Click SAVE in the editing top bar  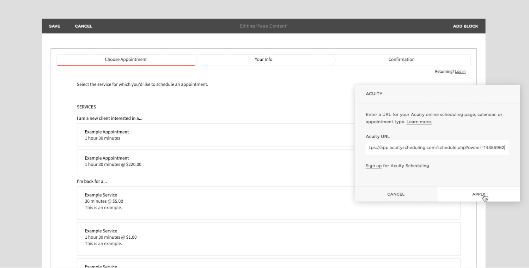pos(54,26)
